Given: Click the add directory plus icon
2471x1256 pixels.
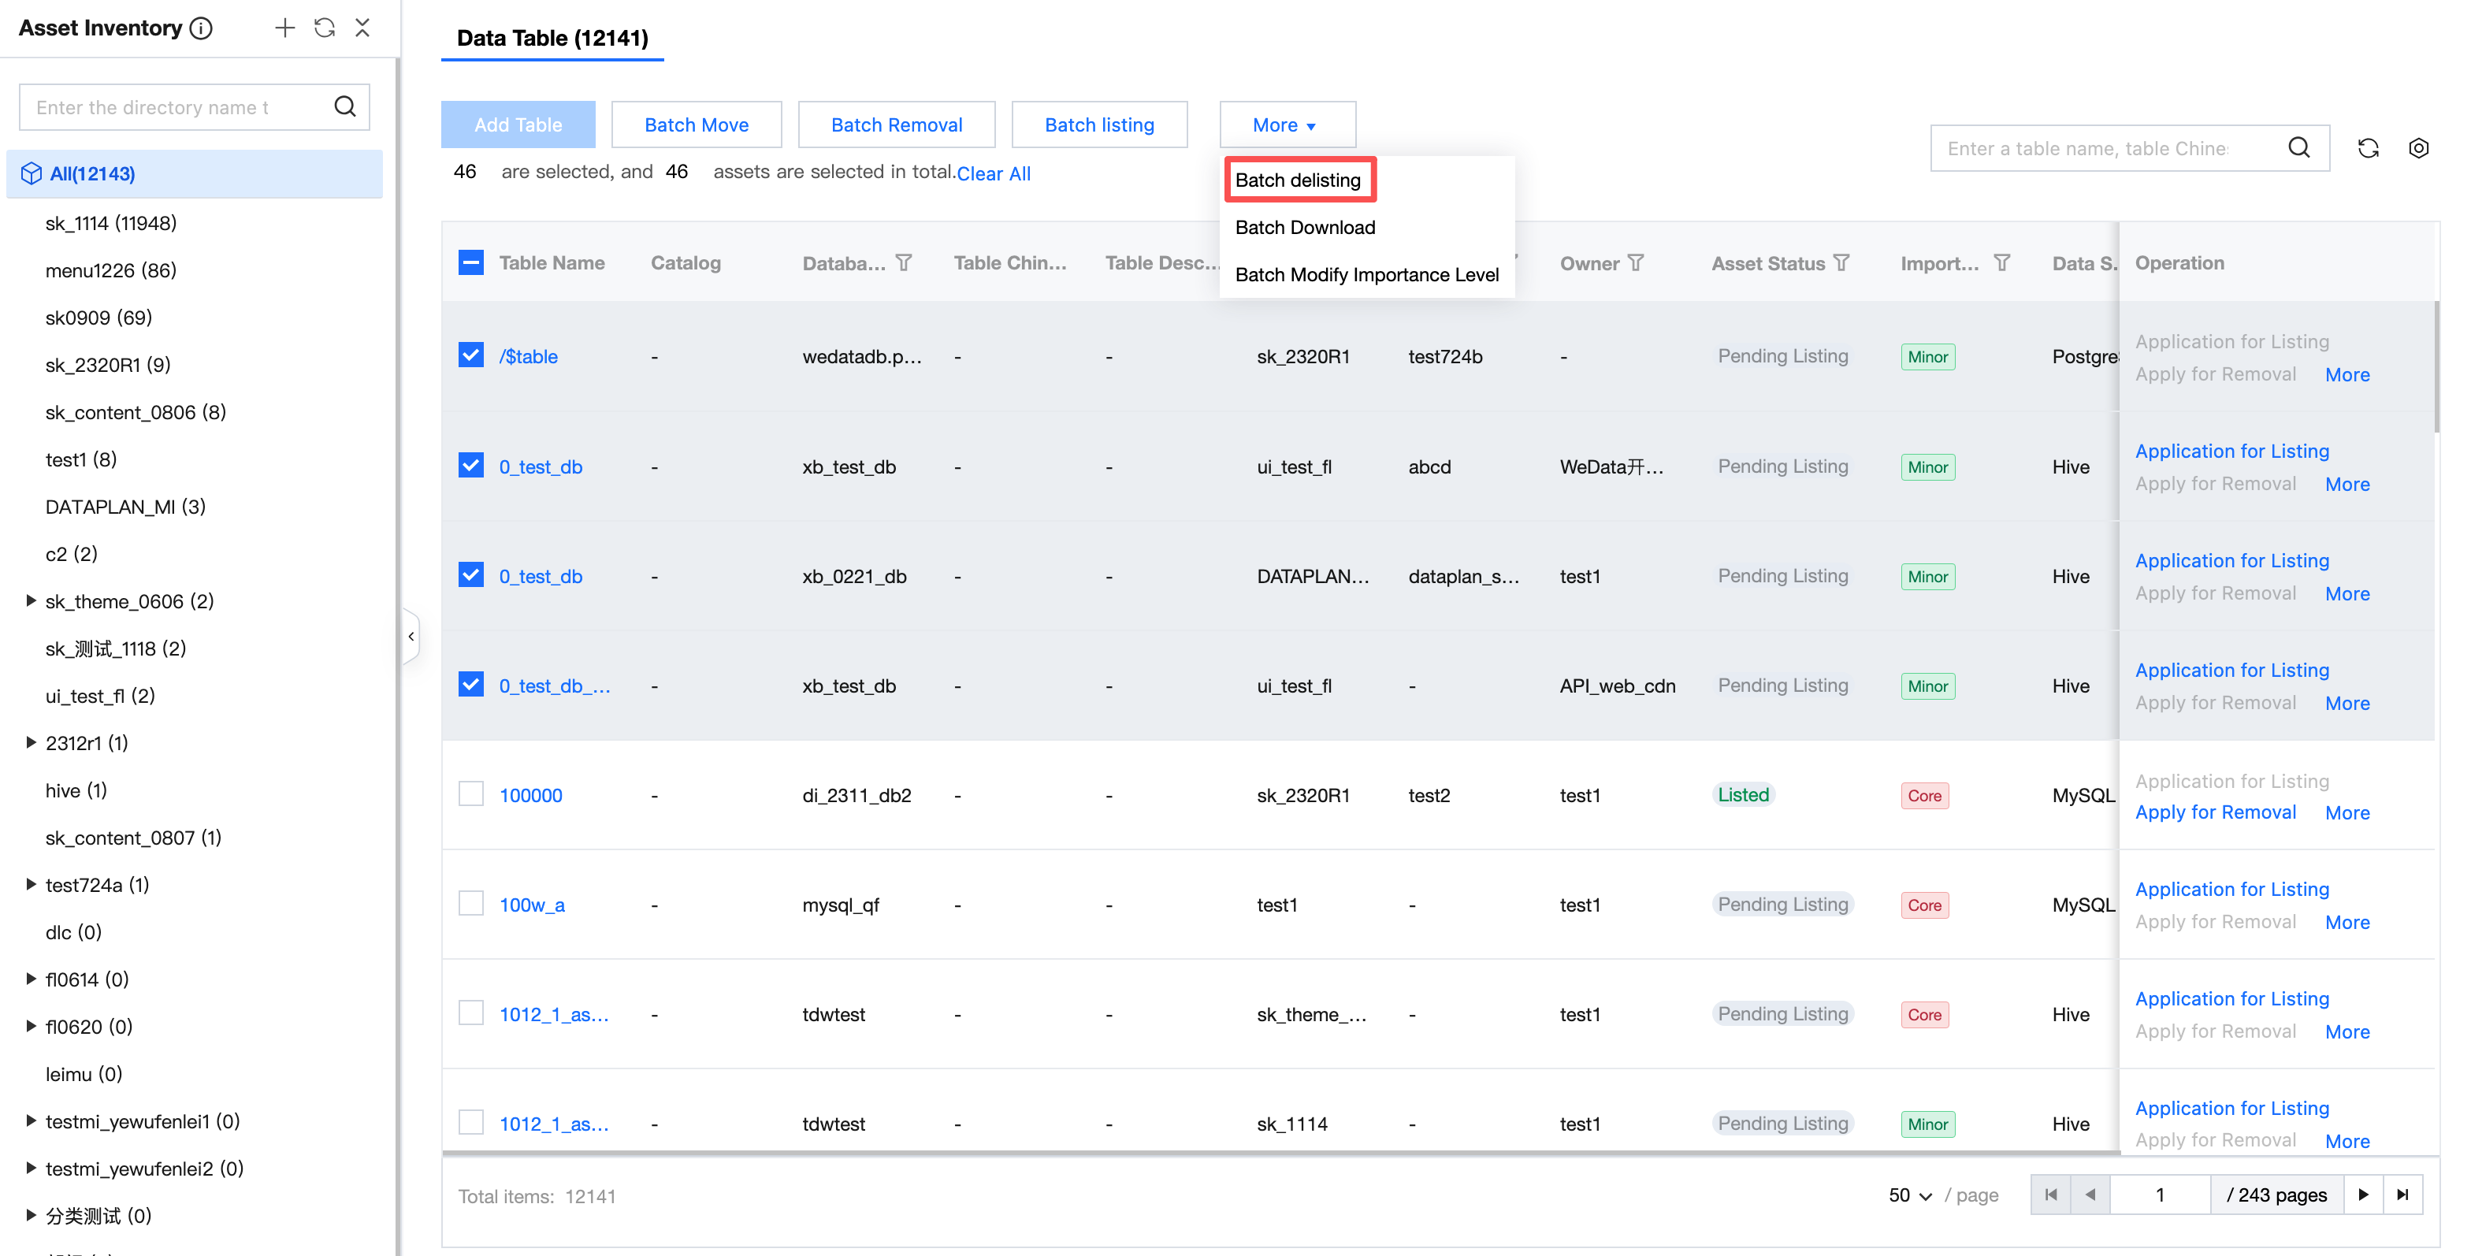Looking at the screenshot, I should (x=284, y=28).
